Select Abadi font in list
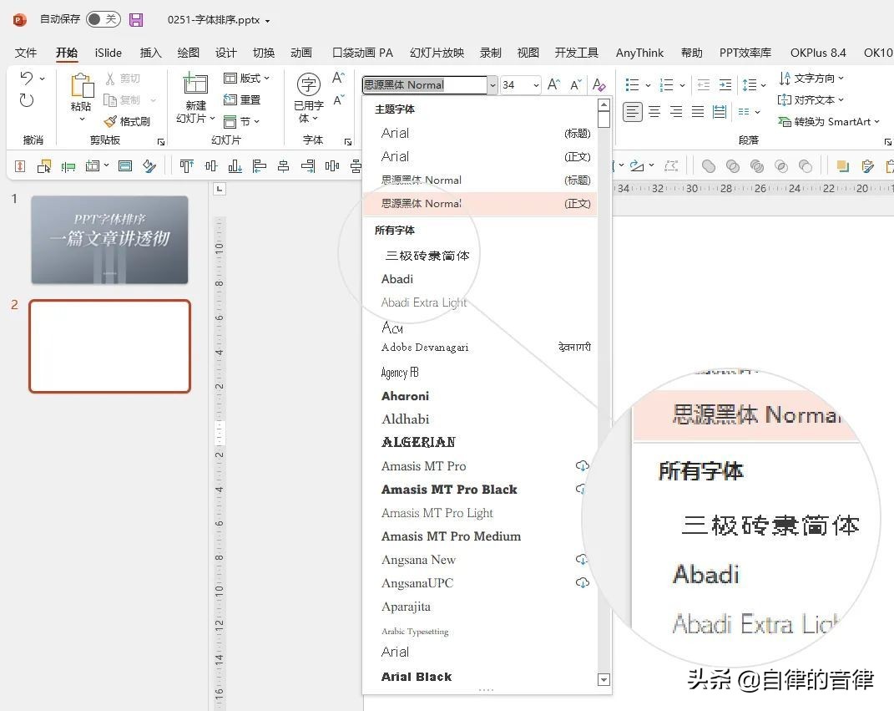 pyautogui.click(x=480, y=279)
